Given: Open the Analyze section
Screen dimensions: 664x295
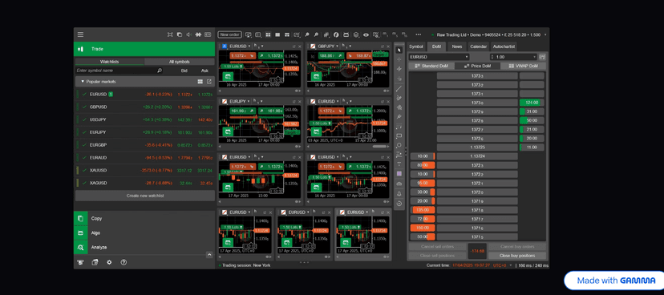Looking at the screenshot, I should [x=144, y=247].
